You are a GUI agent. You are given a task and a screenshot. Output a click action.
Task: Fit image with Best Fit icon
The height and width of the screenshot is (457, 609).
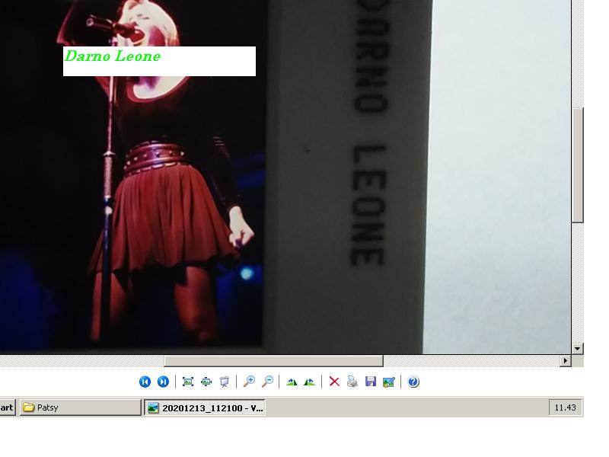(188, 382)
